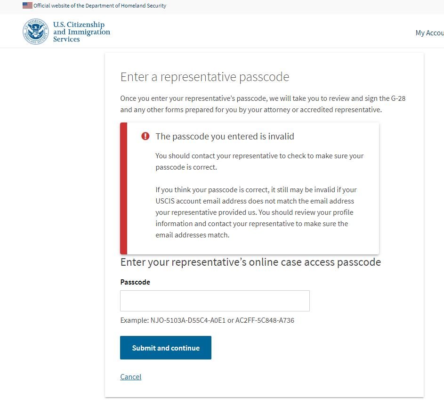Click the Passcode field label
The image size is (444, 408).
pyautogui.click(x=135, y=282)
